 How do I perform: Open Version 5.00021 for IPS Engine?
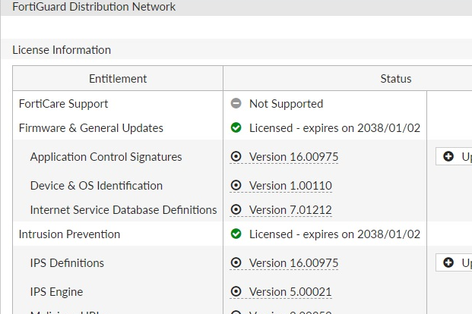[290, 292]
